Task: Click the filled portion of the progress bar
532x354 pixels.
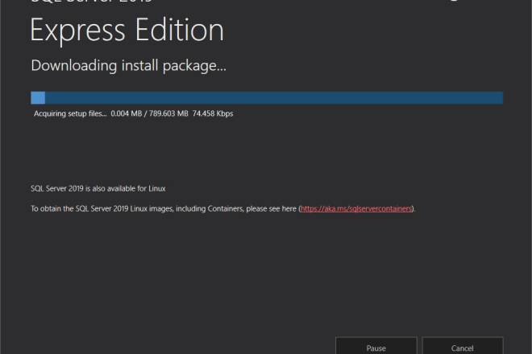Action: 38,97
